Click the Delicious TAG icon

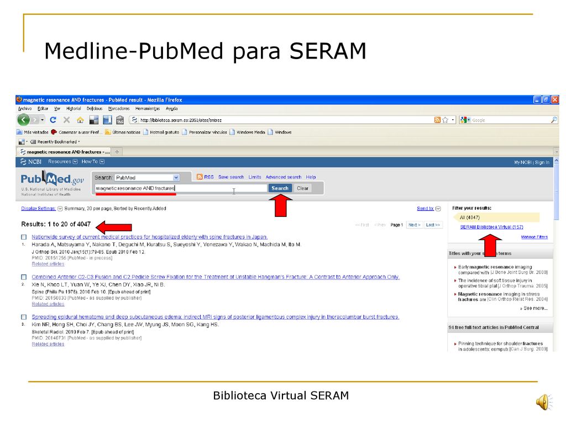click(x=120, y=120)
